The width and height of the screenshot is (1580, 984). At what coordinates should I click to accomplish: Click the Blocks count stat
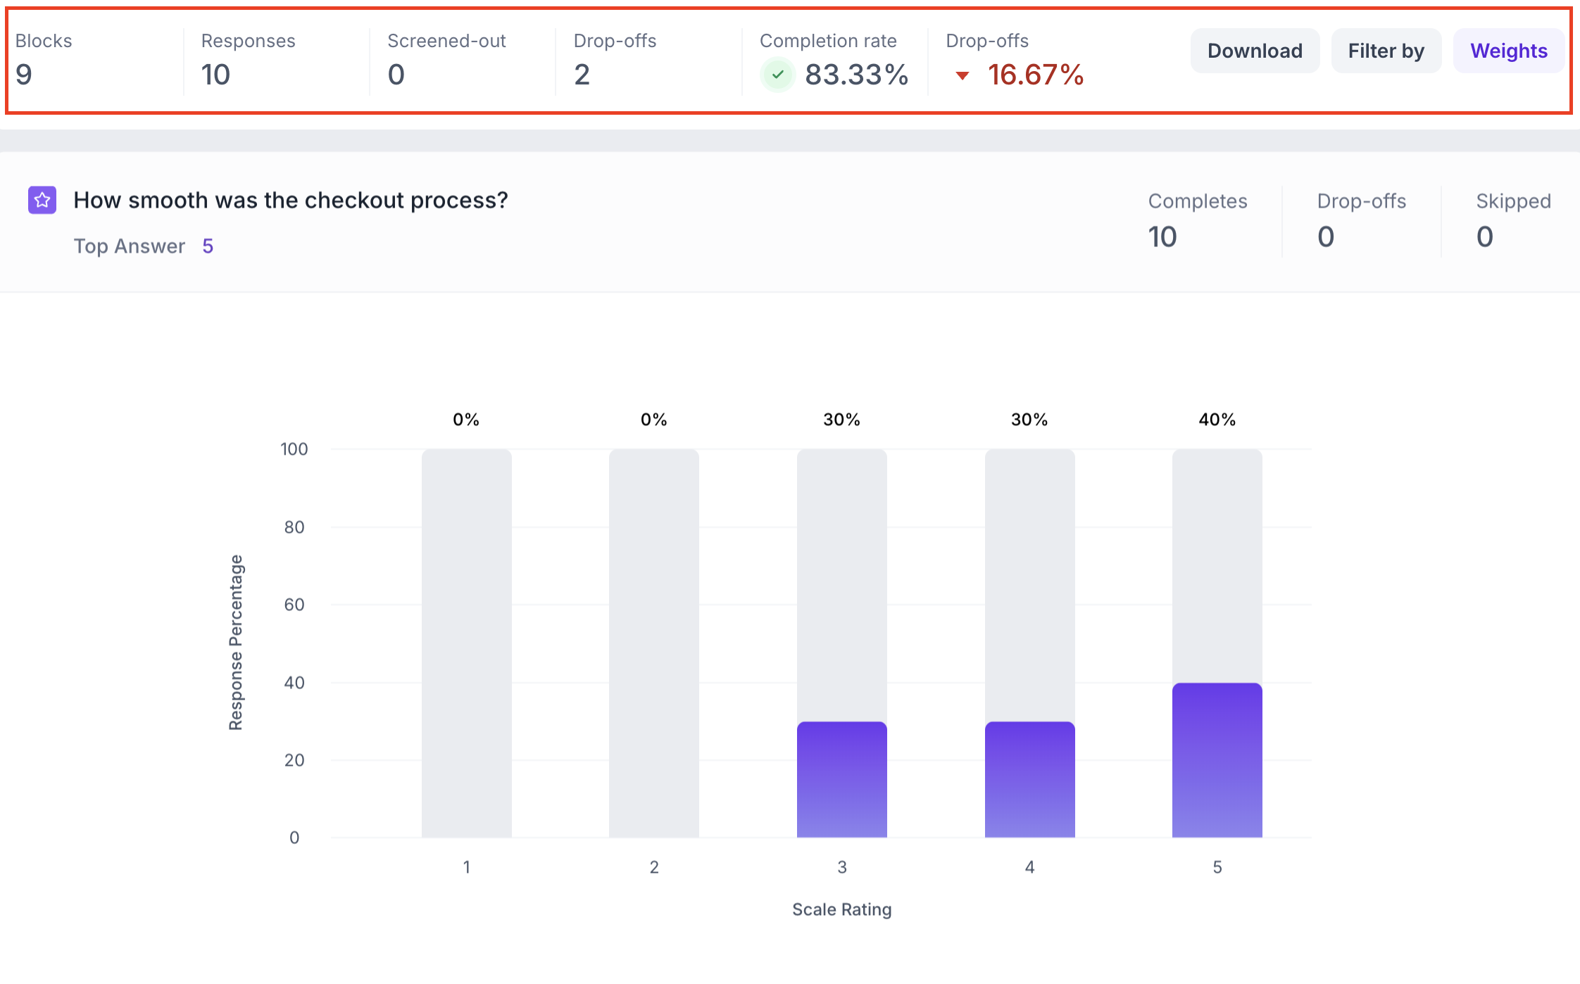[24, 75]
